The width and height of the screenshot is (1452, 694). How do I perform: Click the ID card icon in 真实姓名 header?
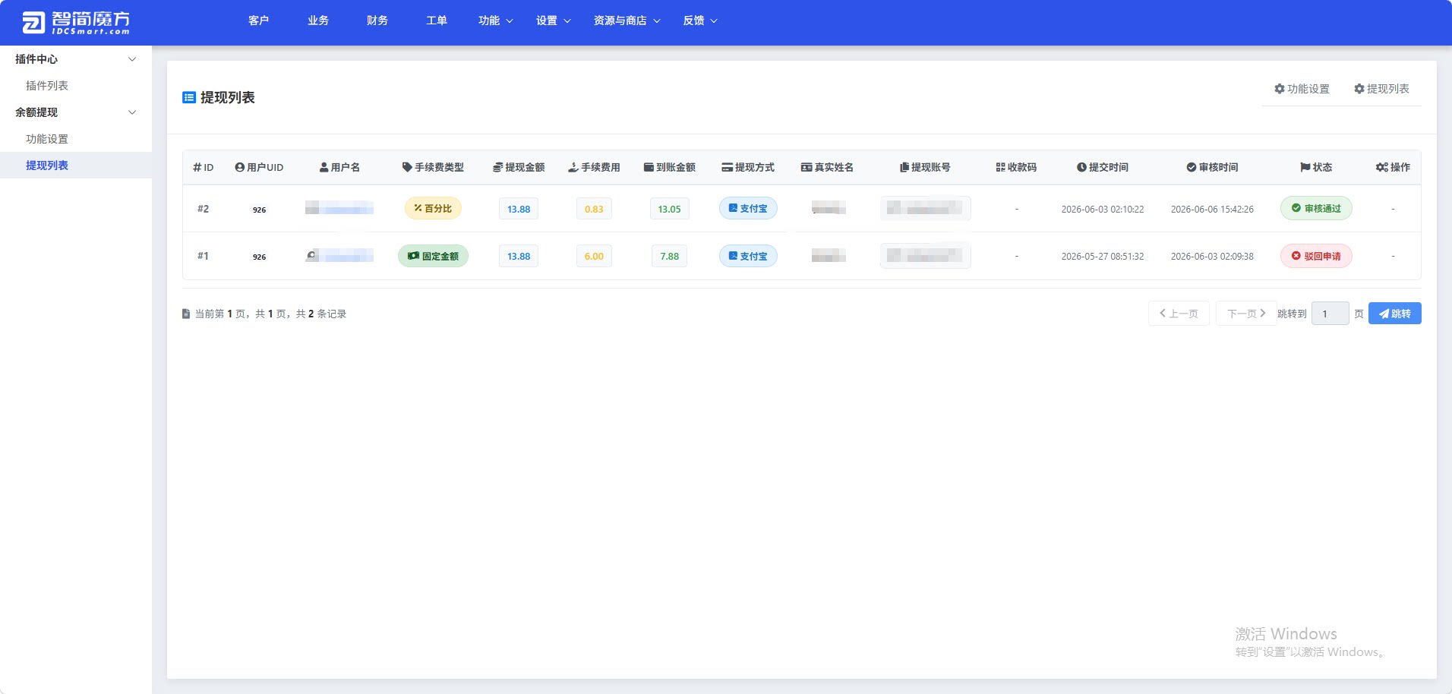coord(806,167)
